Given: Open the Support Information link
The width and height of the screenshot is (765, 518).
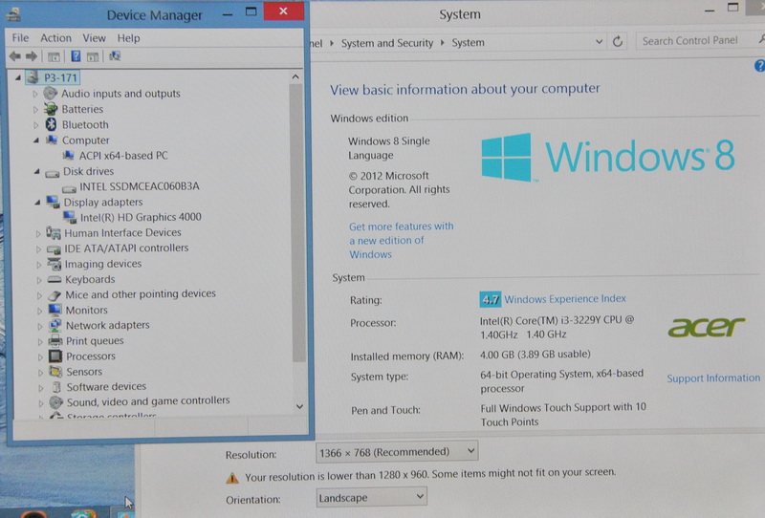Looking at the screenshot, I should click(x=713, y=378).
